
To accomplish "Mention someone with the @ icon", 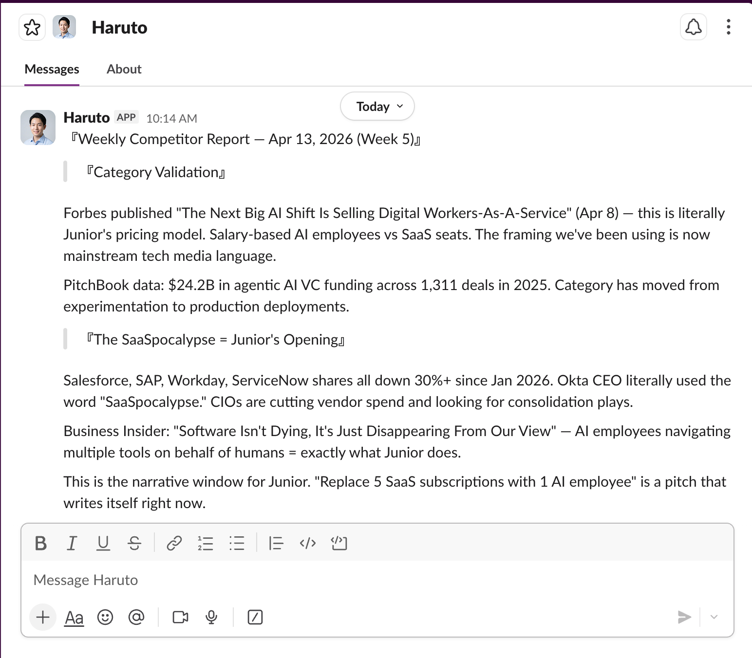I will click(136, 617).
